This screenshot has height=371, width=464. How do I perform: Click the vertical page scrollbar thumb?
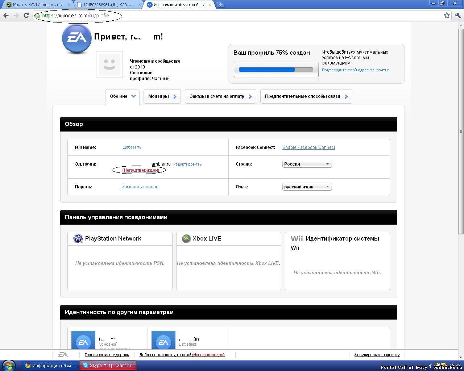461,131
